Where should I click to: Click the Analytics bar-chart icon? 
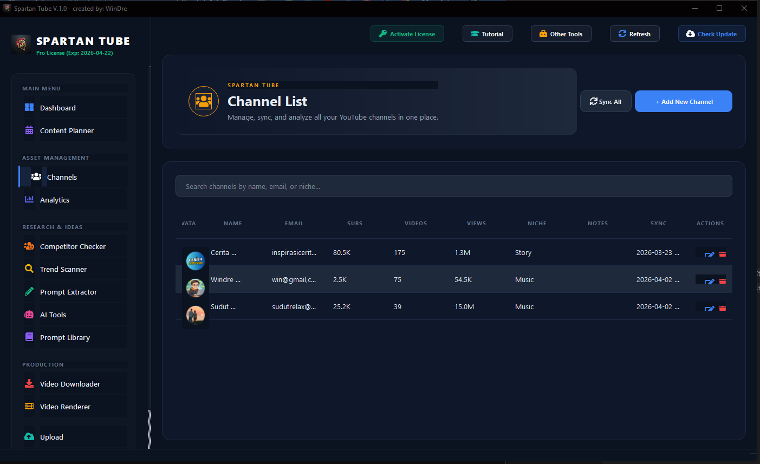pyautogui.click(x=29, y=199)
